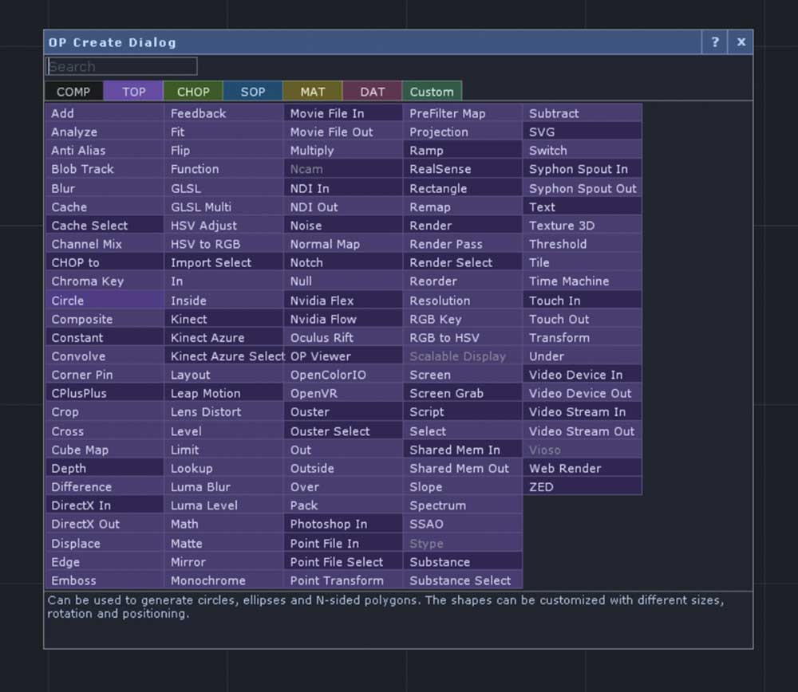
Task: Open the Custom tab
Action: coord(432,92)
